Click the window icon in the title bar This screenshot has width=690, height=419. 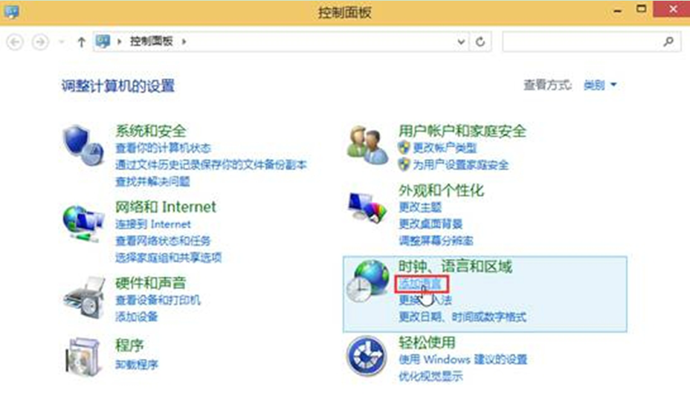click(11, 11)
